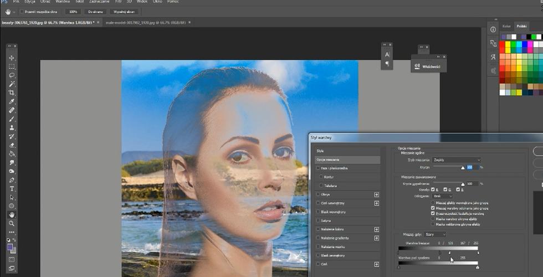Add another Cień effect with plus
The width and height of the screenshot is (543, 277).
point(376,265)
